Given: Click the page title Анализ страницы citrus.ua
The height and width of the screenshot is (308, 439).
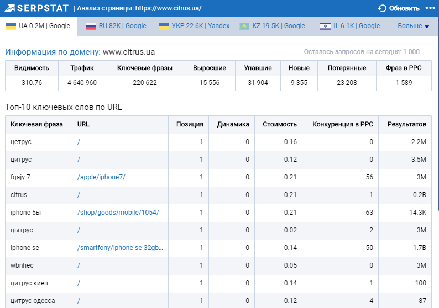Looking at the screenshot, I should 139,8.
